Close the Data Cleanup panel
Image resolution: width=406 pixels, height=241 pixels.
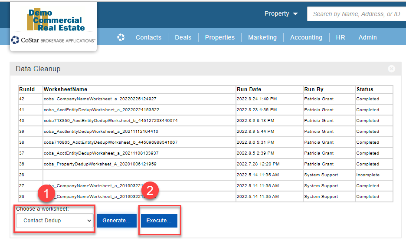coord(391,69)
